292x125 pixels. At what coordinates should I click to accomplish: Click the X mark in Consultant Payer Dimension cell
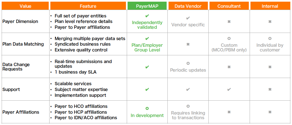229,22
